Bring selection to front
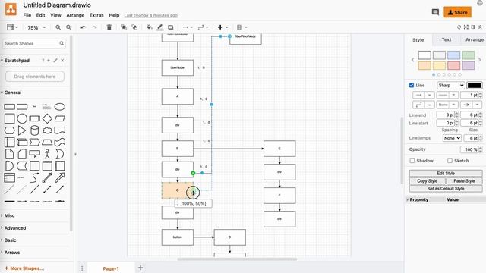This screenshot has width=486, height=273. pos(124,27)
